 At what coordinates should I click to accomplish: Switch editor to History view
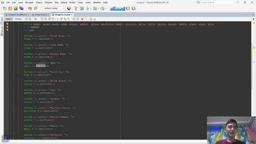[18, 19]
